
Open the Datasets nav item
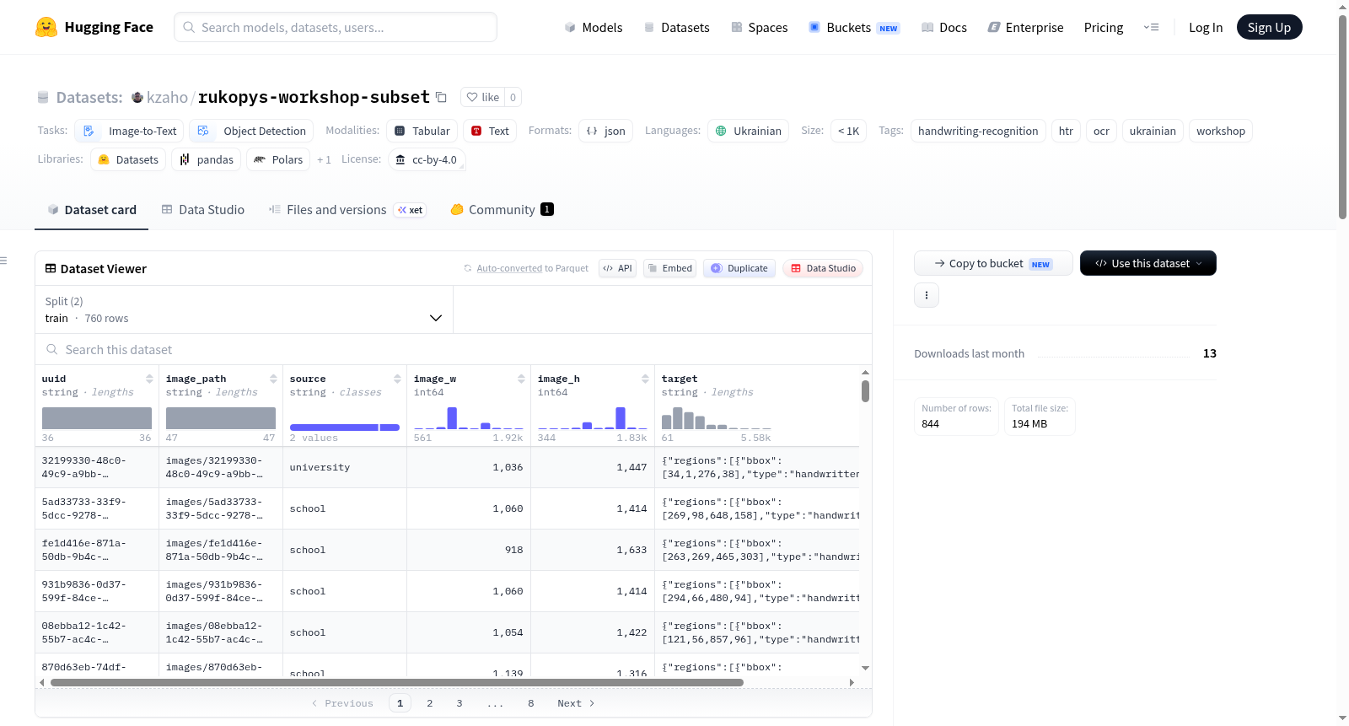click(676, 27)
